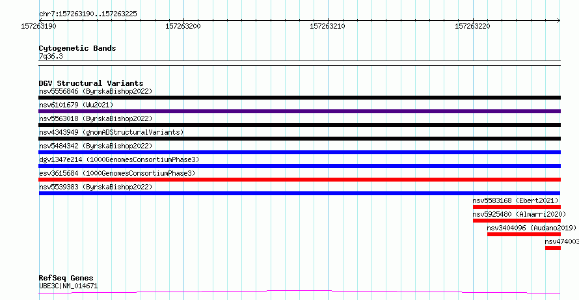Image resolution: width=579 pixels, height=300 pixels.
Task: Select the blue nsv5484342 variant bar
Action: [x=300, y=152]
